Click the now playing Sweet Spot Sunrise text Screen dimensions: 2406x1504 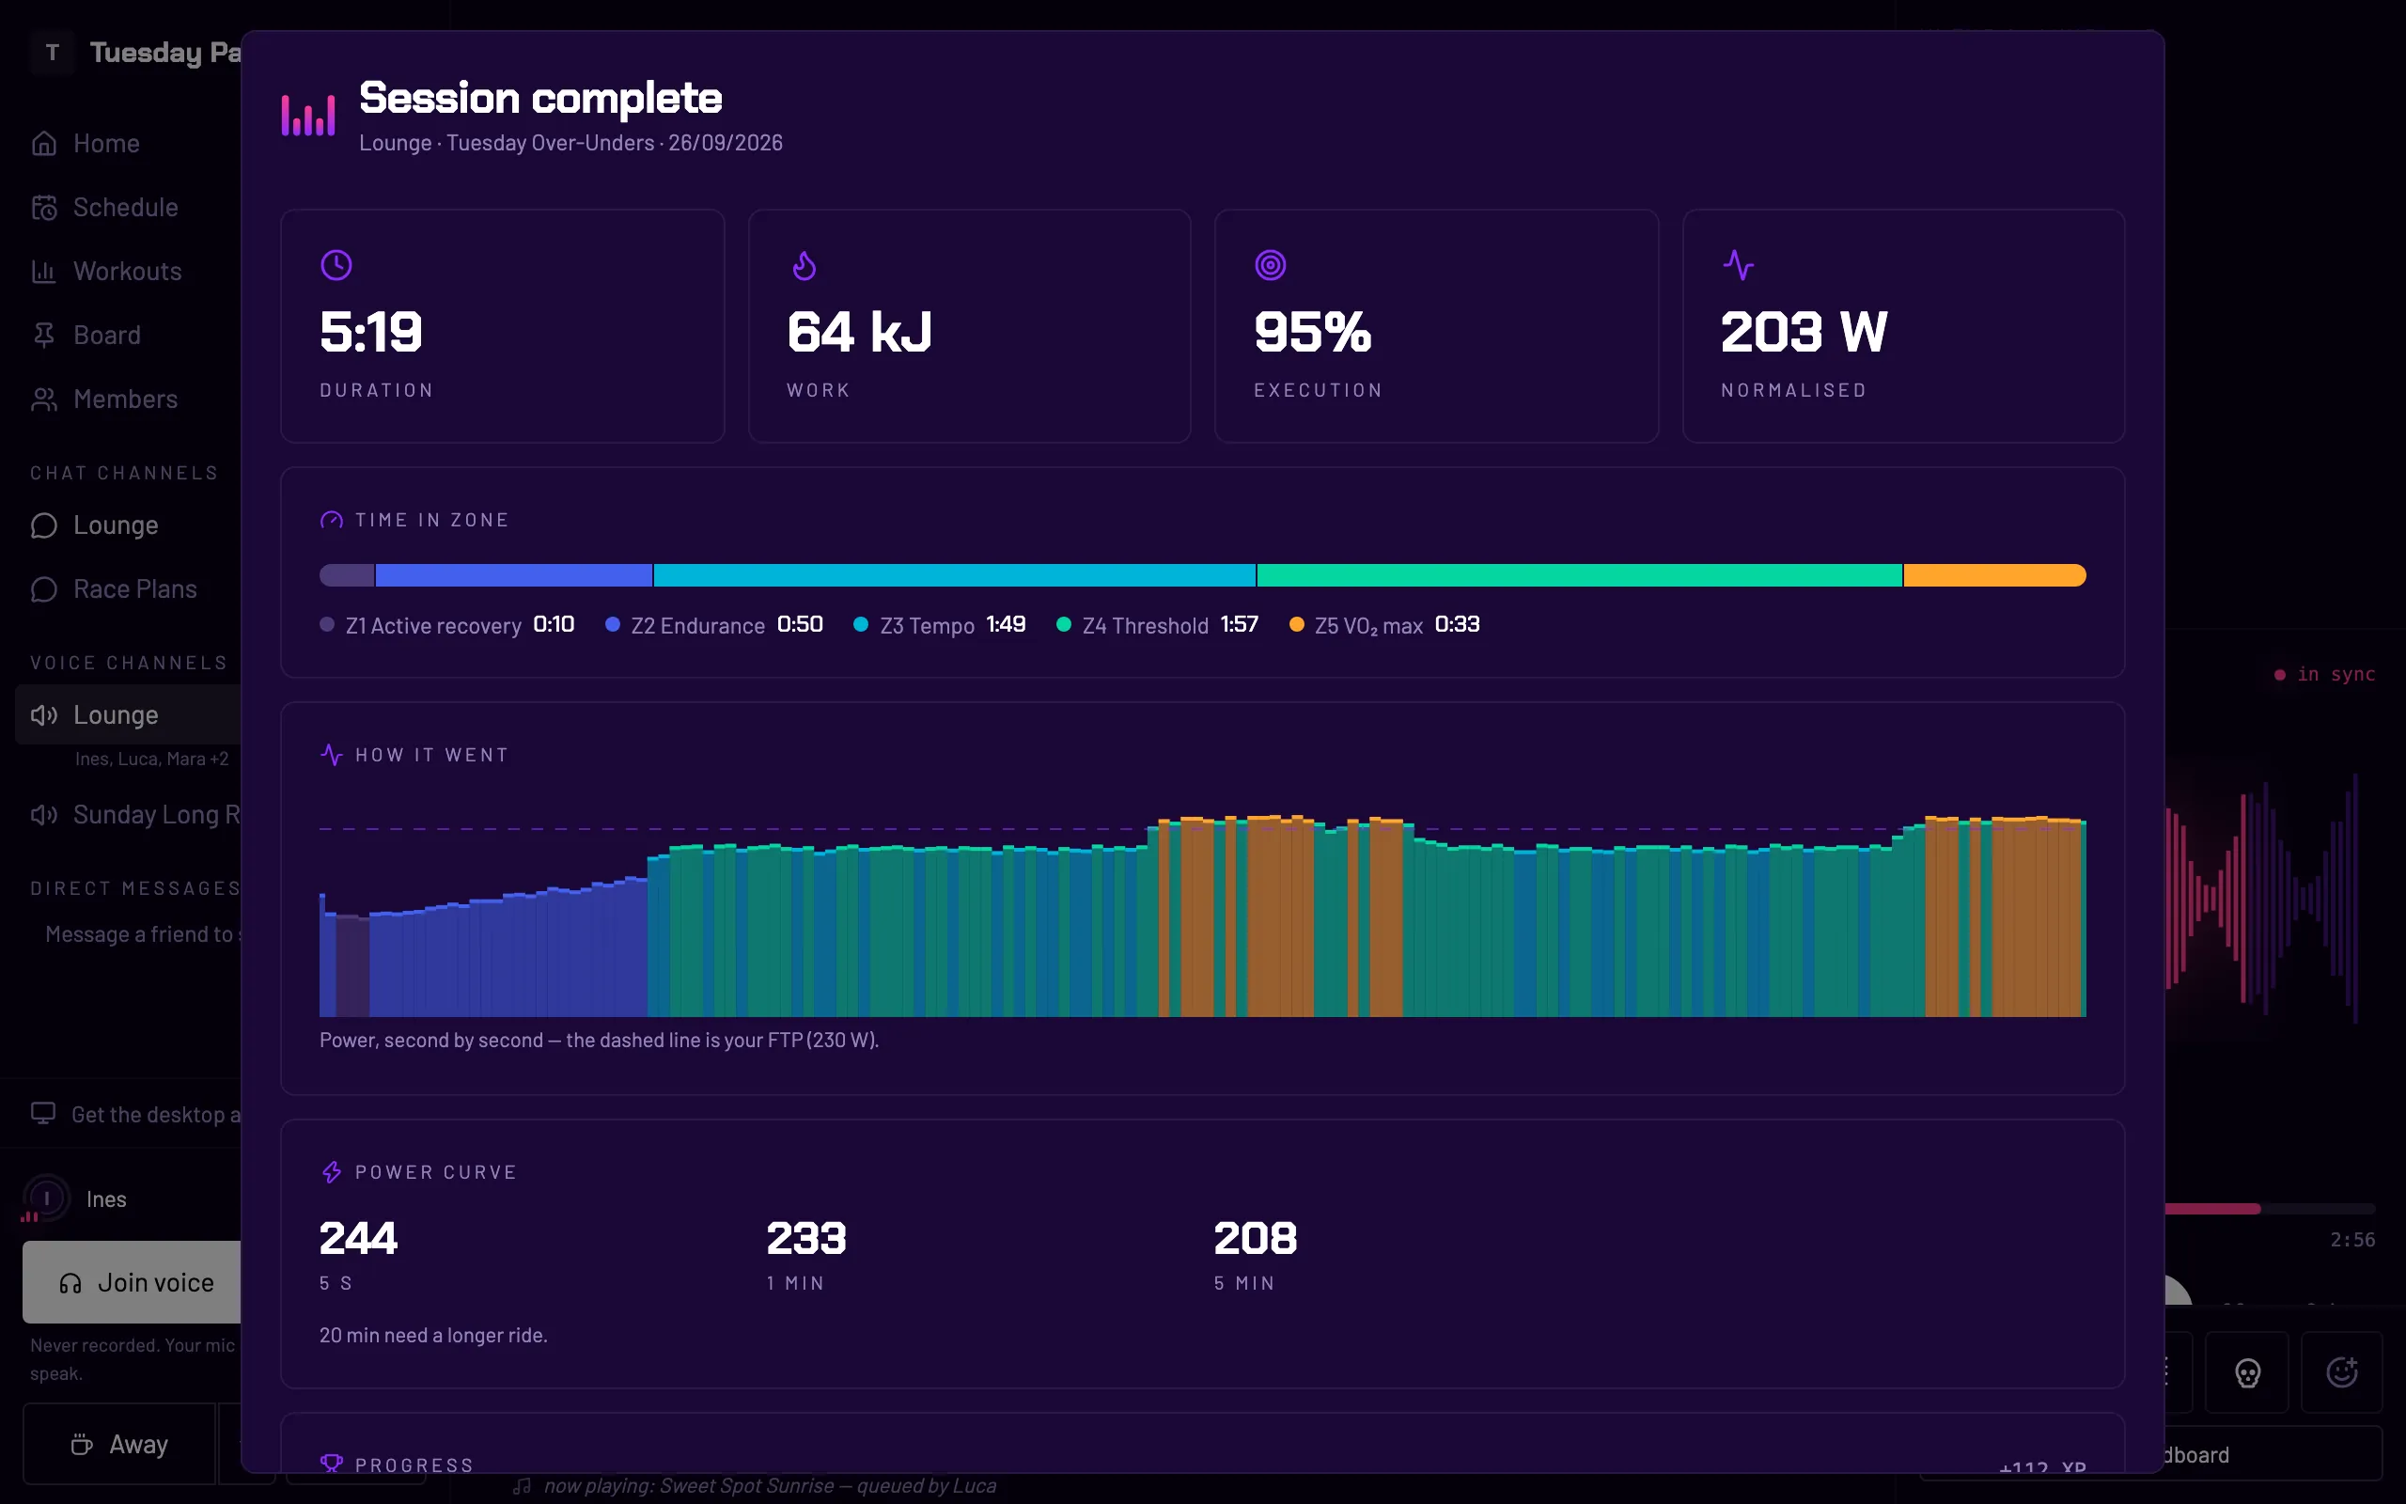tap(770, 1485)
